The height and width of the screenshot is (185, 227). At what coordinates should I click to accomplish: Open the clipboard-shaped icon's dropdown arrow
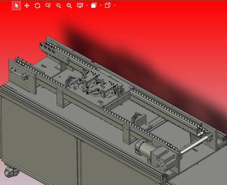pyautogui.click(x=101, y=6)
